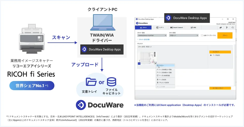Click the ファイルキャビネット database icon

click(x=112, y=82)
